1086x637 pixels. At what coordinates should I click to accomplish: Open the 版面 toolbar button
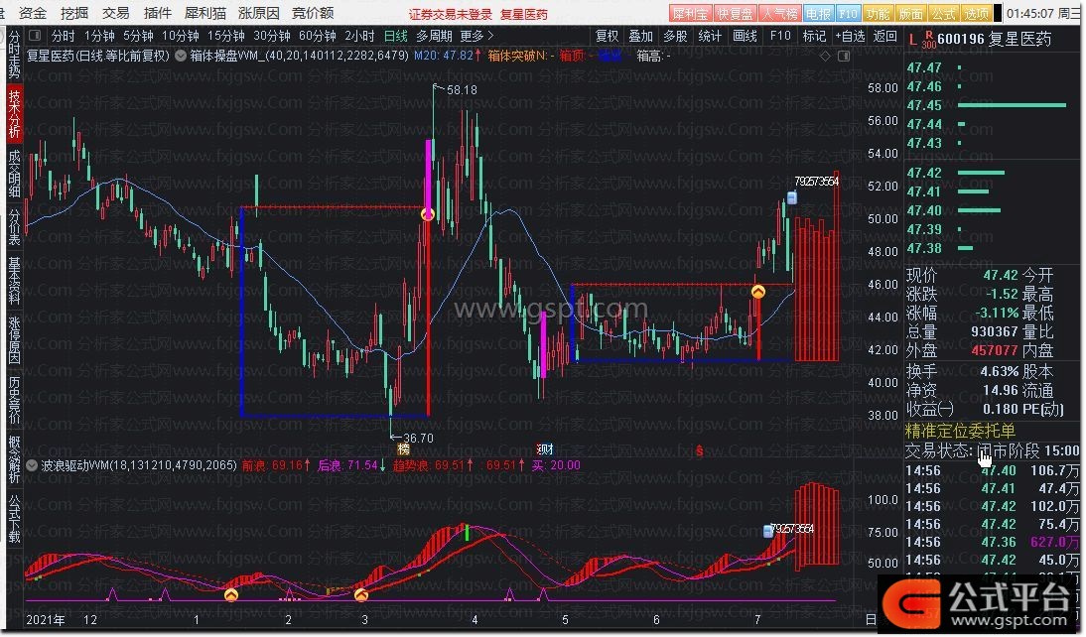pos(910,13)
